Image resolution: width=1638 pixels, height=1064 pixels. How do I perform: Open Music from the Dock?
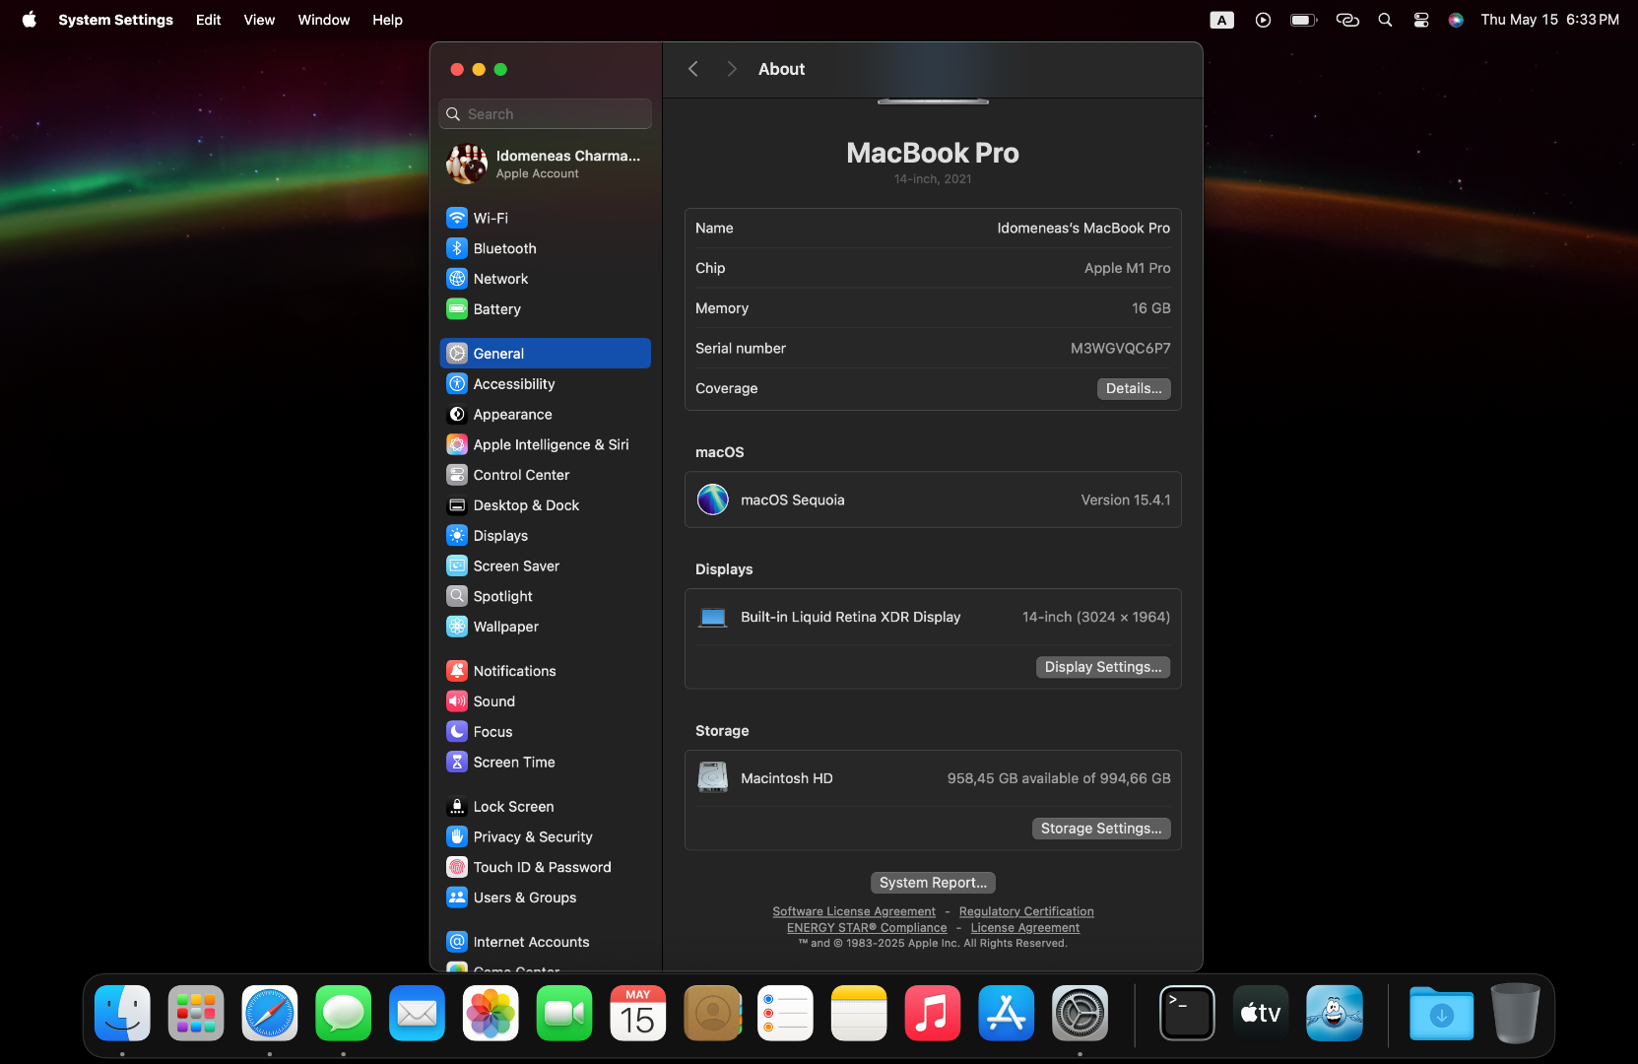[933, 1013]
